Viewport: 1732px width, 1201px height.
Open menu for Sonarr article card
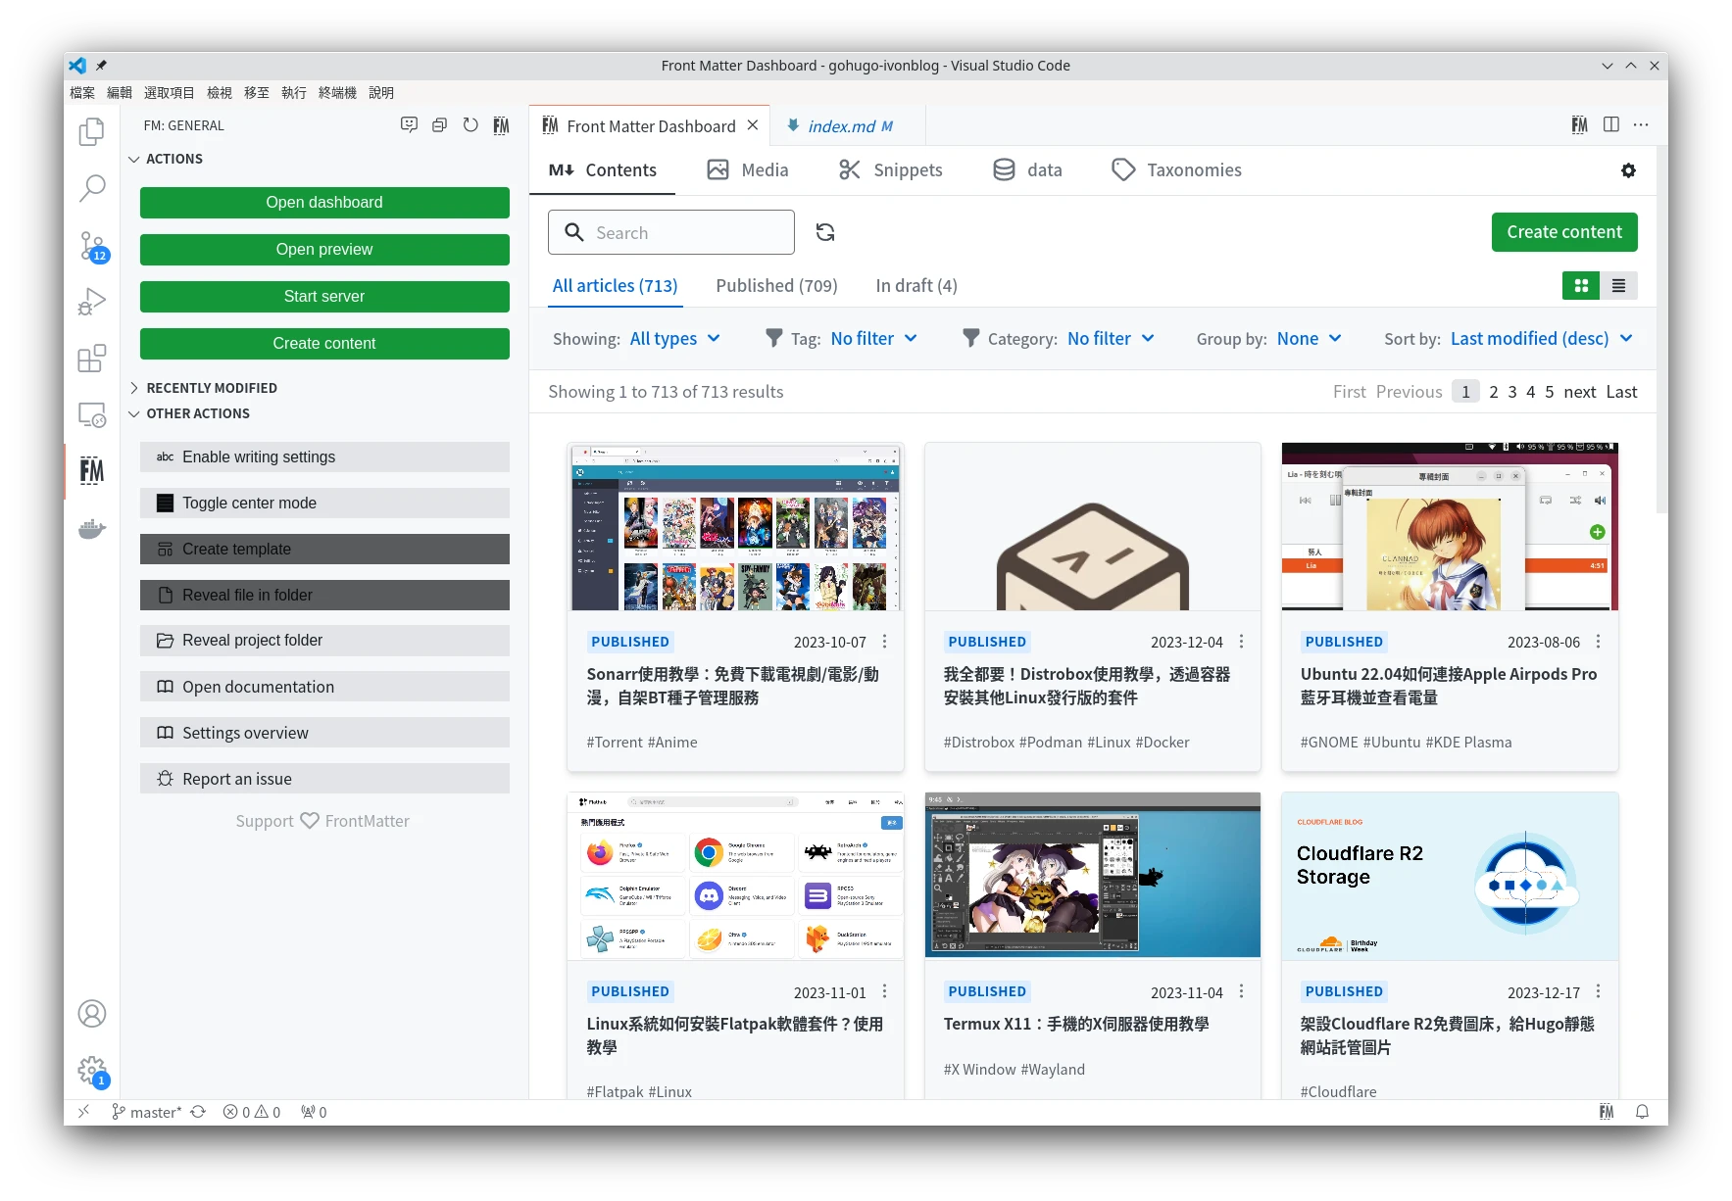[884, 642]
